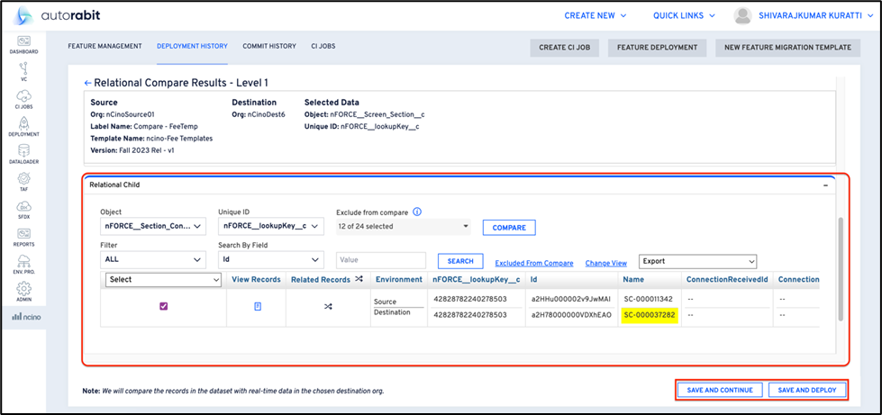Switch to the Feature Management tab
The image size is (882, 415).
105,47
